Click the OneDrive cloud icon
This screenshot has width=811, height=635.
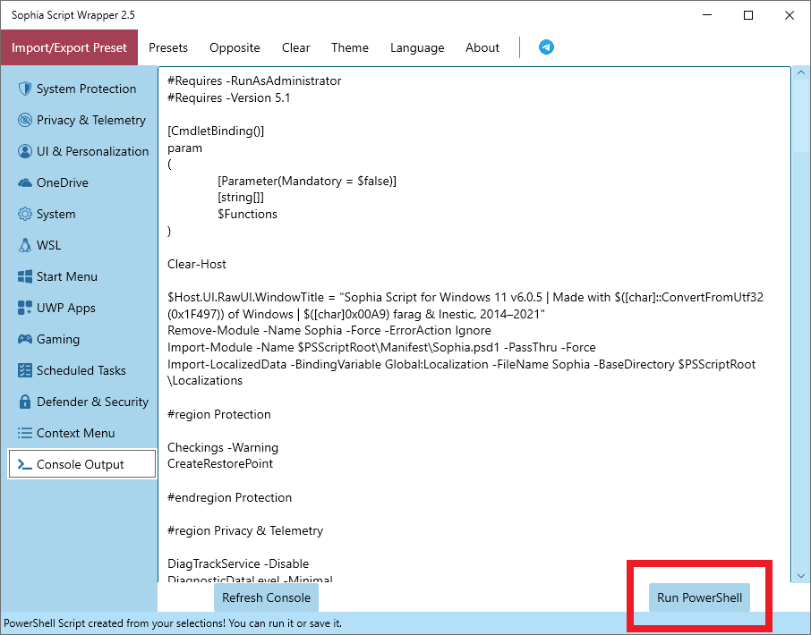pos(25,183)
